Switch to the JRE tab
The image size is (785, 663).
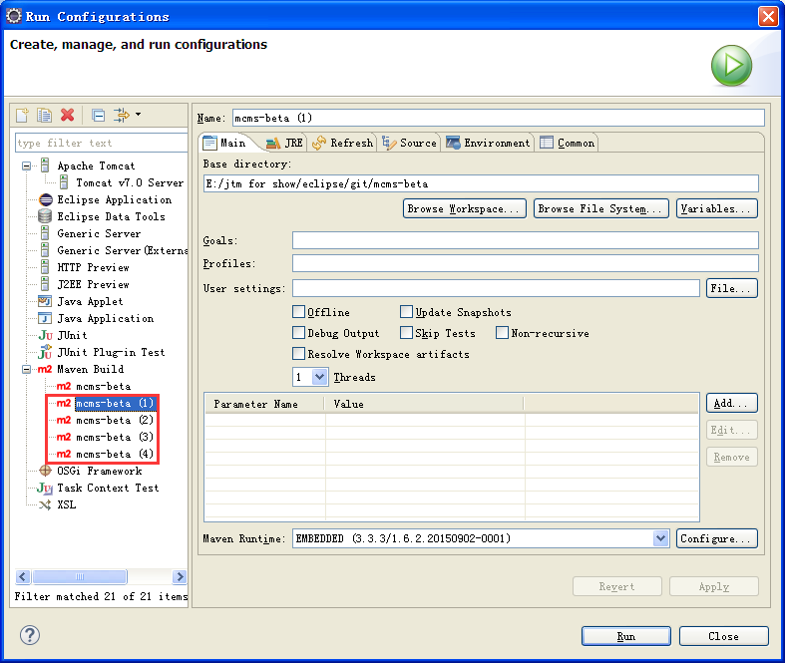(284, 144)
